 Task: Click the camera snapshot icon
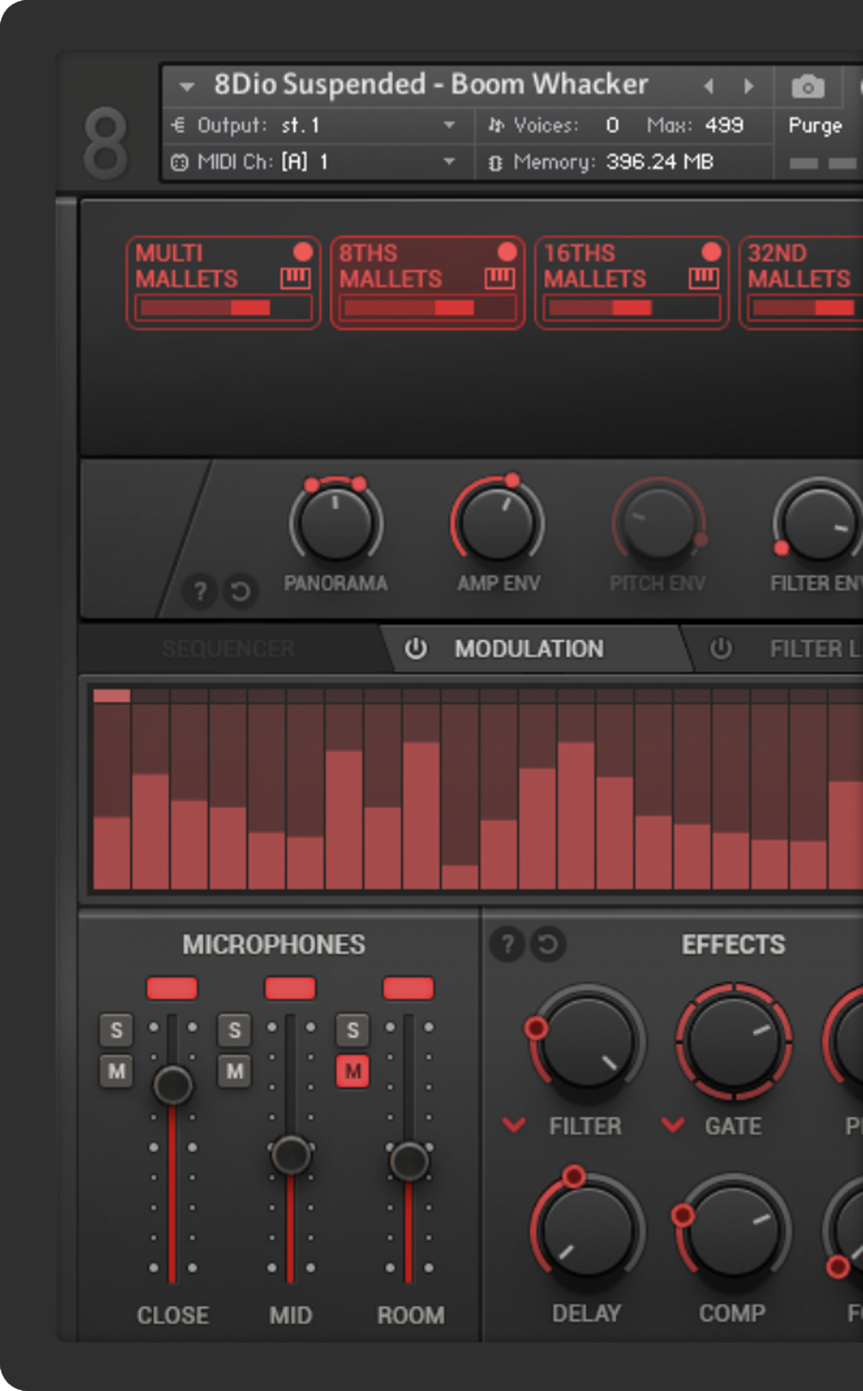(807, 87)
